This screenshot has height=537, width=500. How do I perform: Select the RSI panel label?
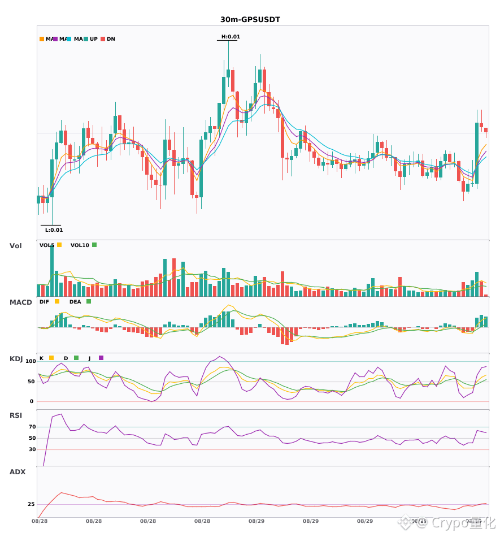click(x=16, y=415)
